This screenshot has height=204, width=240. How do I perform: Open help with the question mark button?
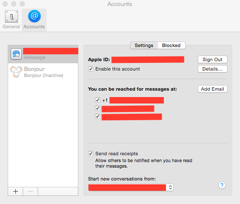pyautogui.click(x=222, y=185)
